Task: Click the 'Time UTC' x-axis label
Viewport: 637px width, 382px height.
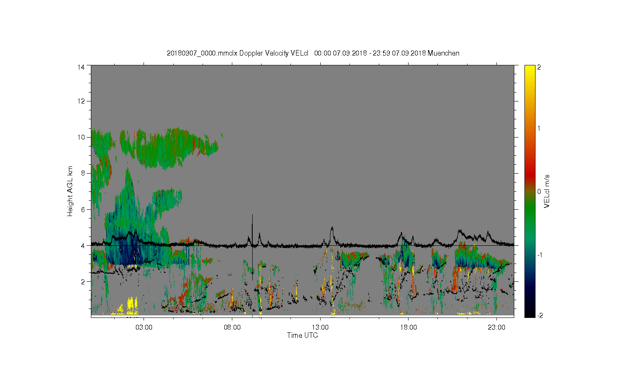Action: point(302,335)
